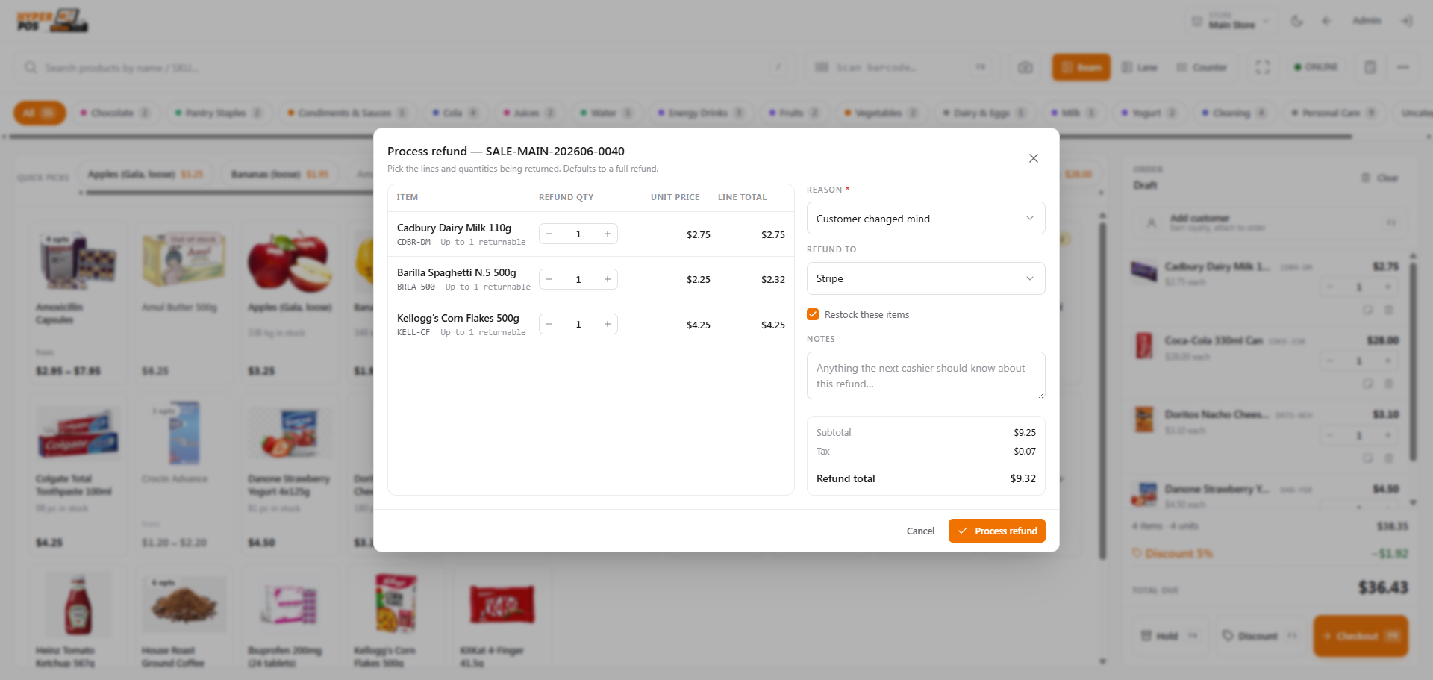Click the Main Store selector in header

(x=1231, y=21)
